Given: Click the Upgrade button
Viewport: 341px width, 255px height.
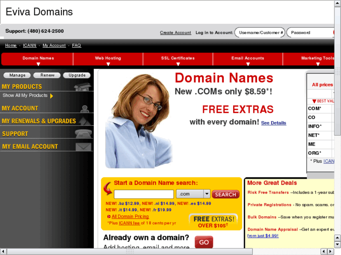Looking at the screenshot, I should pos(77,75).
